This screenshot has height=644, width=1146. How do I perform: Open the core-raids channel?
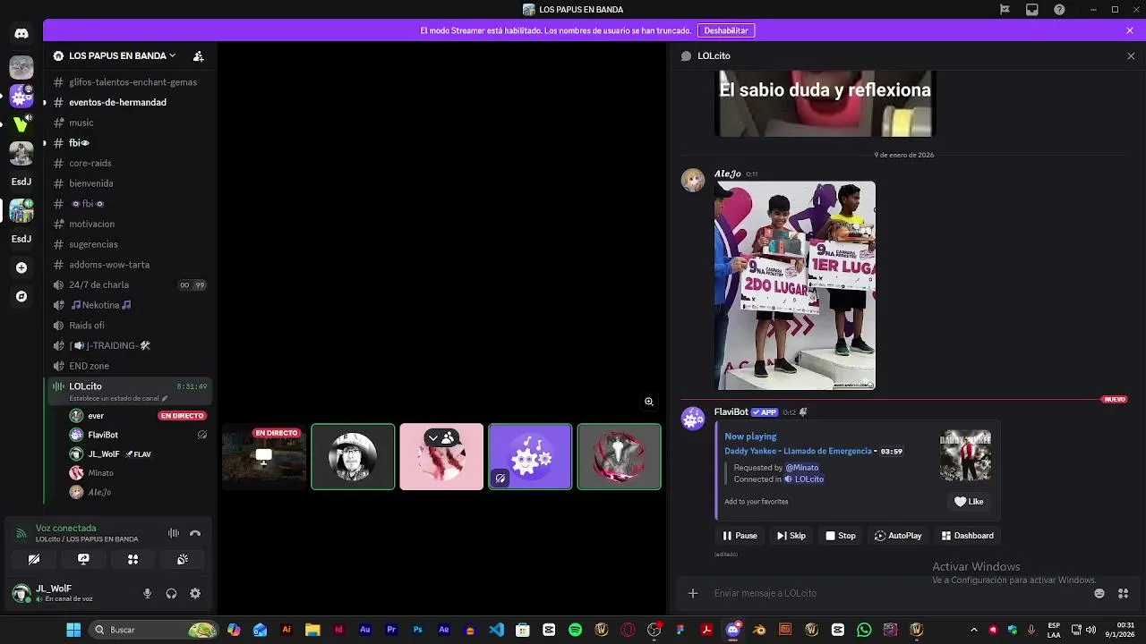click(x=128, y=163)
